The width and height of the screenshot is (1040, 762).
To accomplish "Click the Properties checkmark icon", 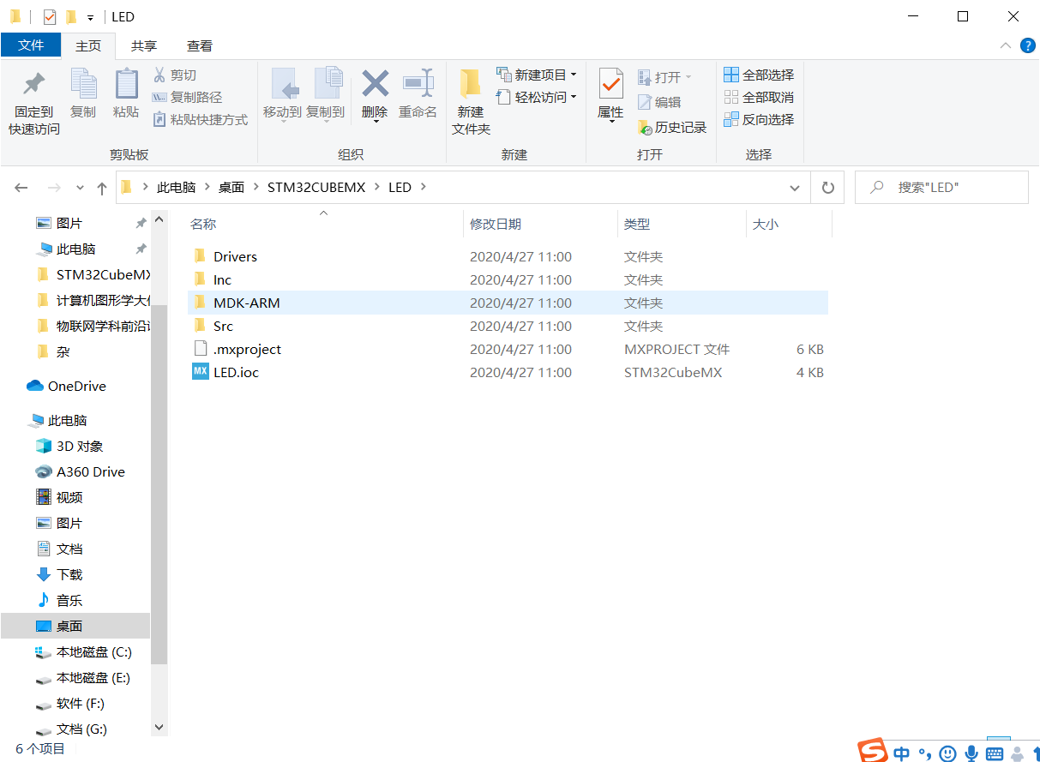I will coord(610,84).
